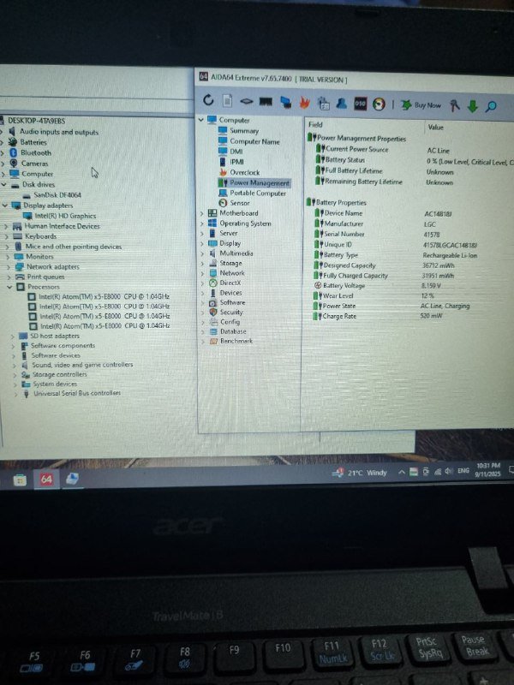This screenshot has height=685, width=514.
Task: Open Summary page under Computer
Action: (243, 131)
